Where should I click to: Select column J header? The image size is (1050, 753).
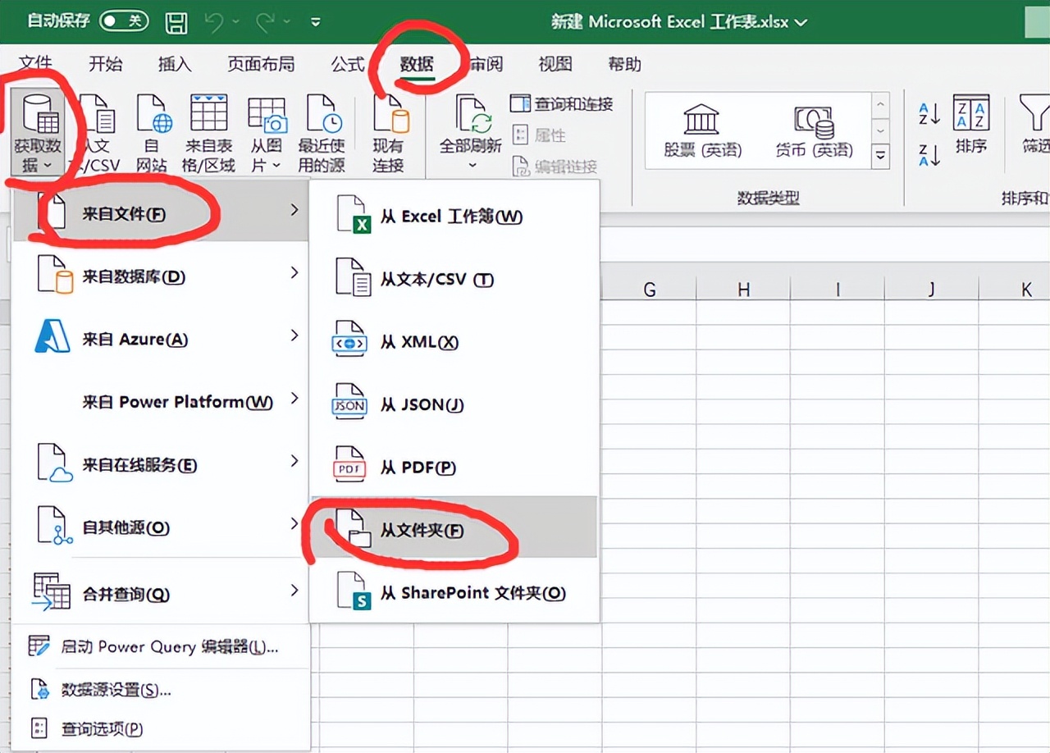(x=932, y=289)
